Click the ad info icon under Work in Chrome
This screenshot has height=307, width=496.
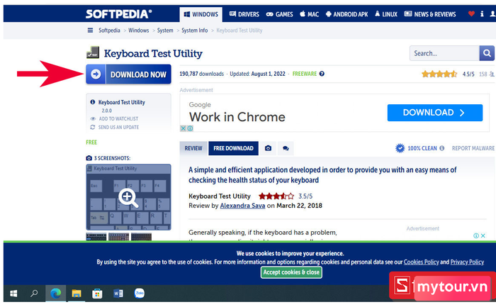point(190,128)
